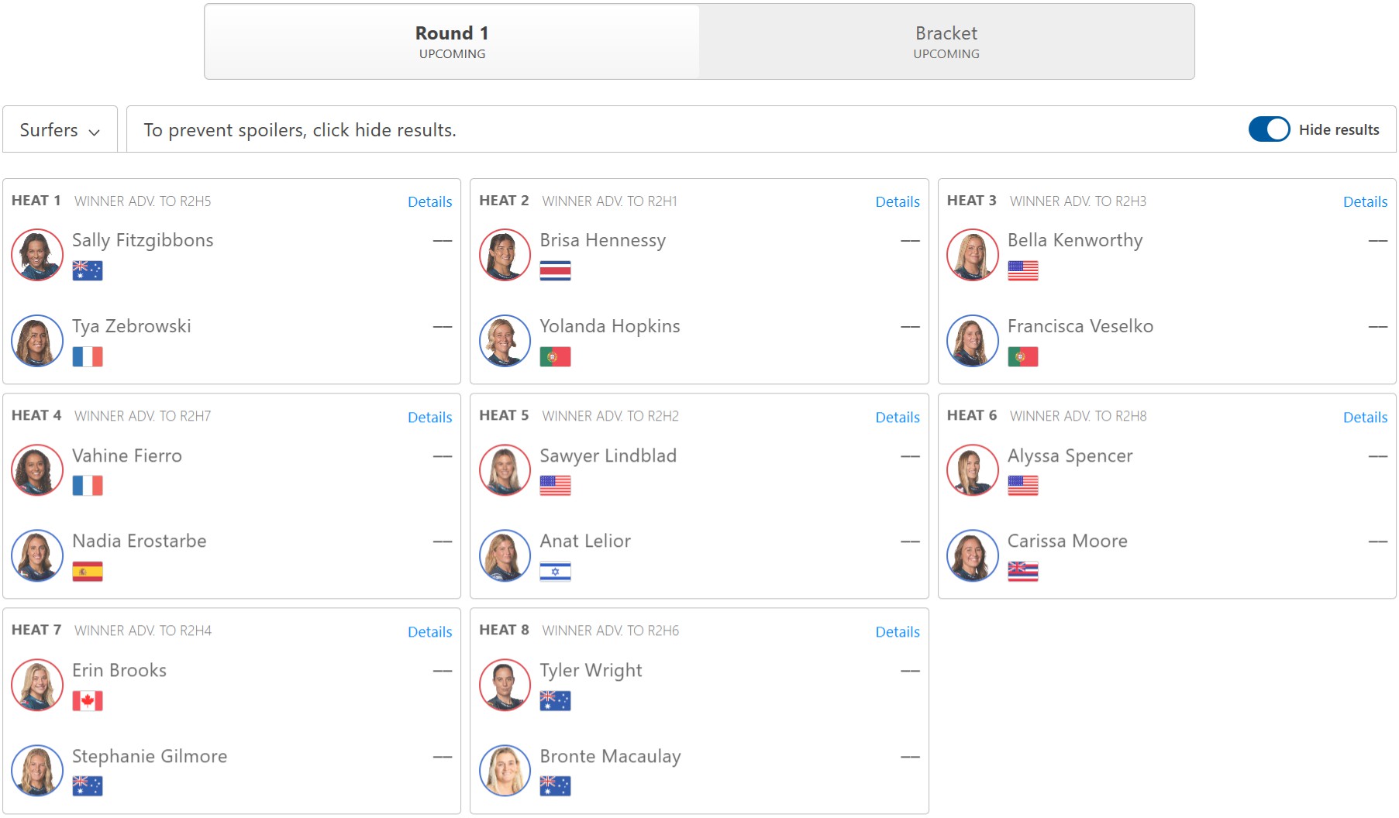Open the Surfers dropdown
This screenshot has height=818, width=1399.
point(60,130)
